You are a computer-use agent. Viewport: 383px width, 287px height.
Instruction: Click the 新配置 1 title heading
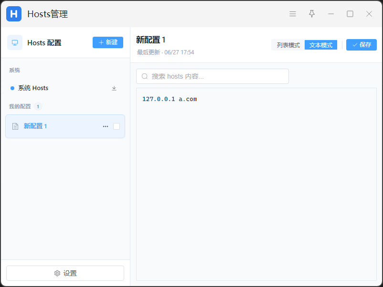151,40
